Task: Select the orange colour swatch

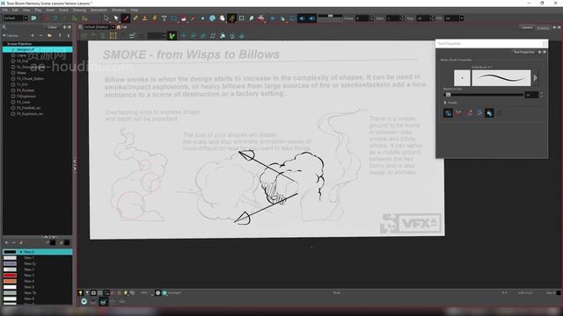Action: tap(10, 281)
